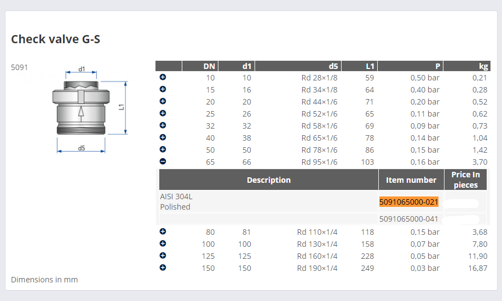Click the Item number column header
Image resolution: width=502 pixels, height=301 pixels.
(411, 180)
